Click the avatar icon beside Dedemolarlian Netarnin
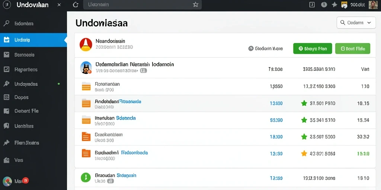Viewport: 381px width, 190px height. coord(86,68)
